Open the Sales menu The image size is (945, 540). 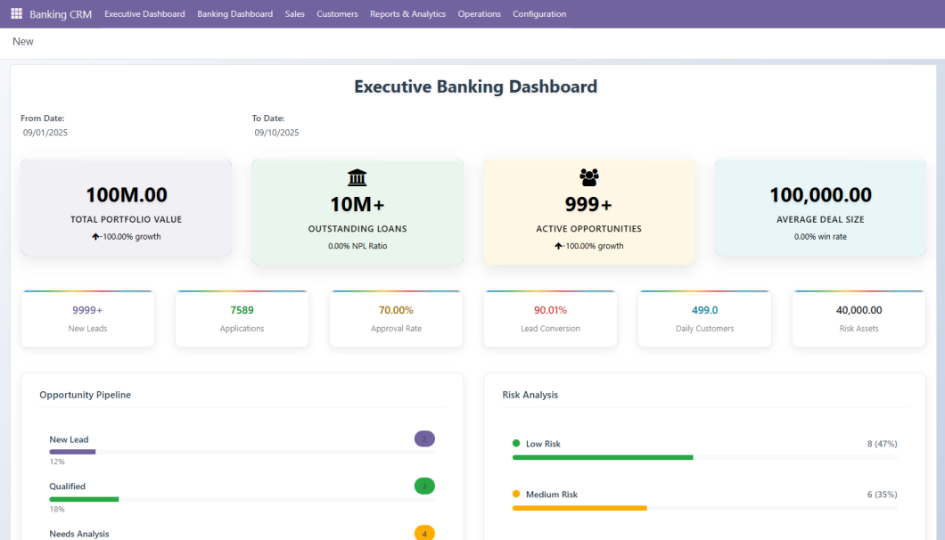pos(295,14)
